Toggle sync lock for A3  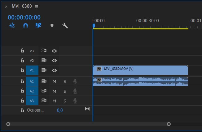coord(44,100)
